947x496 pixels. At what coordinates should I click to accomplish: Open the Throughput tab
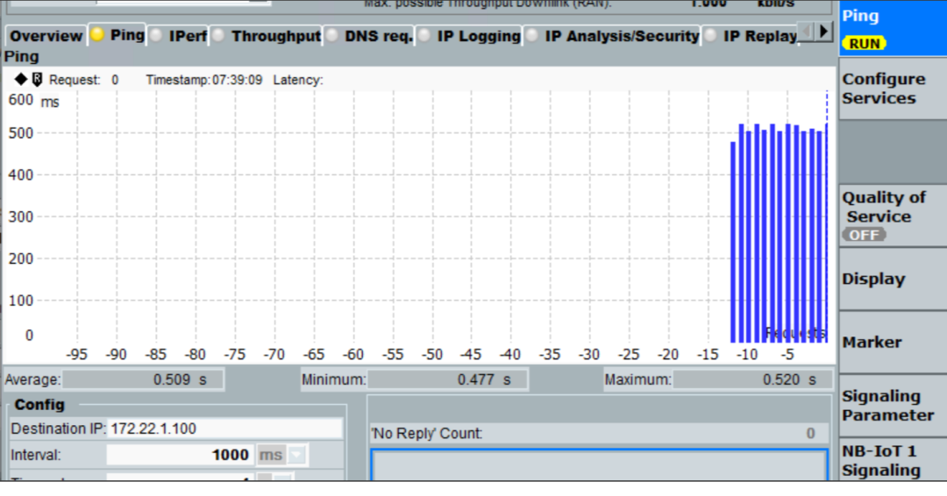point(275,36)
